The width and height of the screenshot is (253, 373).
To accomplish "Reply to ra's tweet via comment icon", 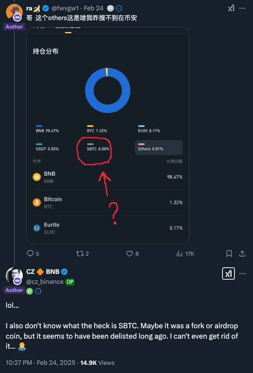I will pyautogui.click(x=30, y=253).
